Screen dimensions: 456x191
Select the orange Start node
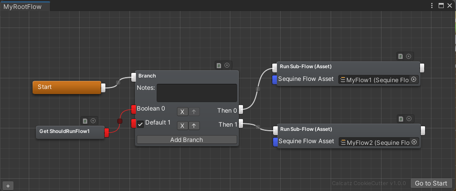point(67,87)
